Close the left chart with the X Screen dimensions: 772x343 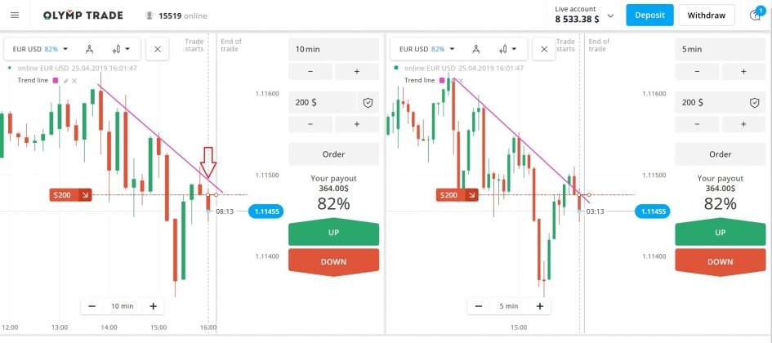click(x=157, y=49)
